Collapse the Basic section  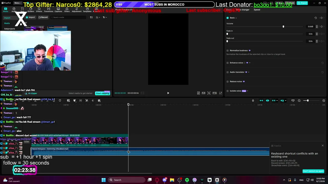(x=236, y=18)
